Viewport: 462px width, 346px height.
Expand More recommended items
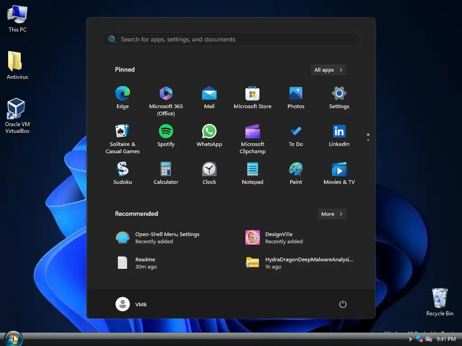tap(332, 214)
